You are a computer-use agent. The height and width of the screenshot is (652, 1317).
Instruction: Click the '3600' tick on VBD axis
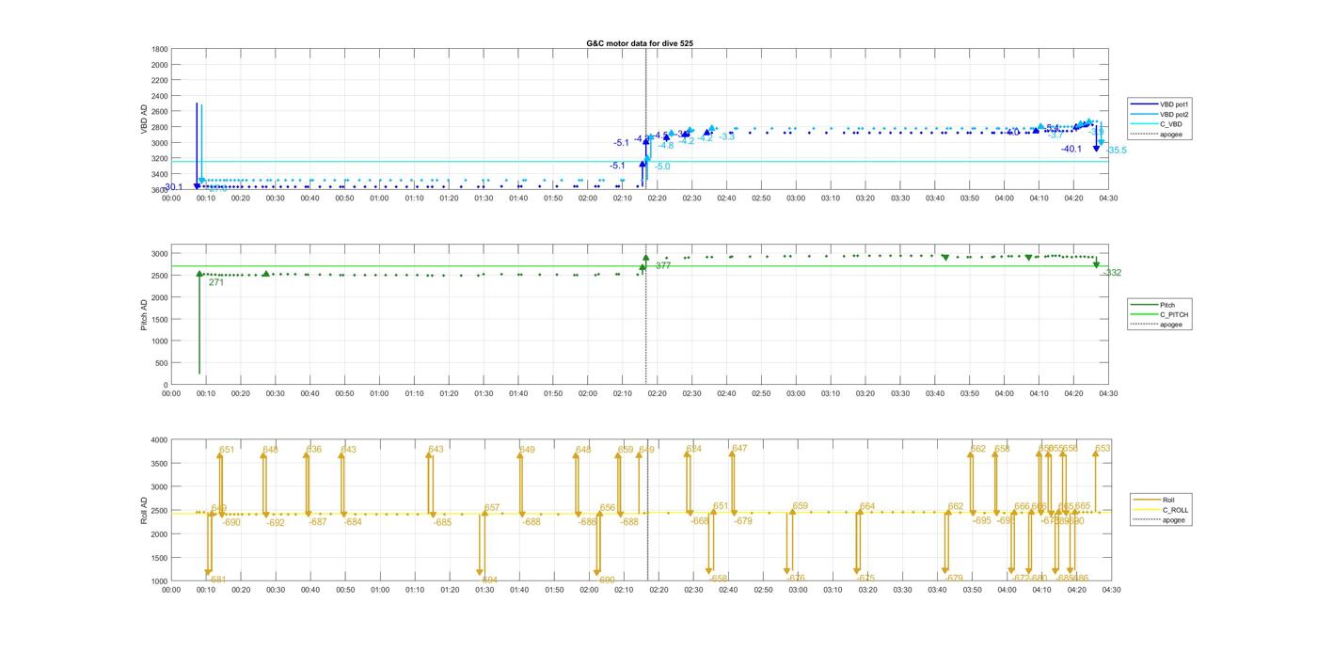(x=160, y=190)
